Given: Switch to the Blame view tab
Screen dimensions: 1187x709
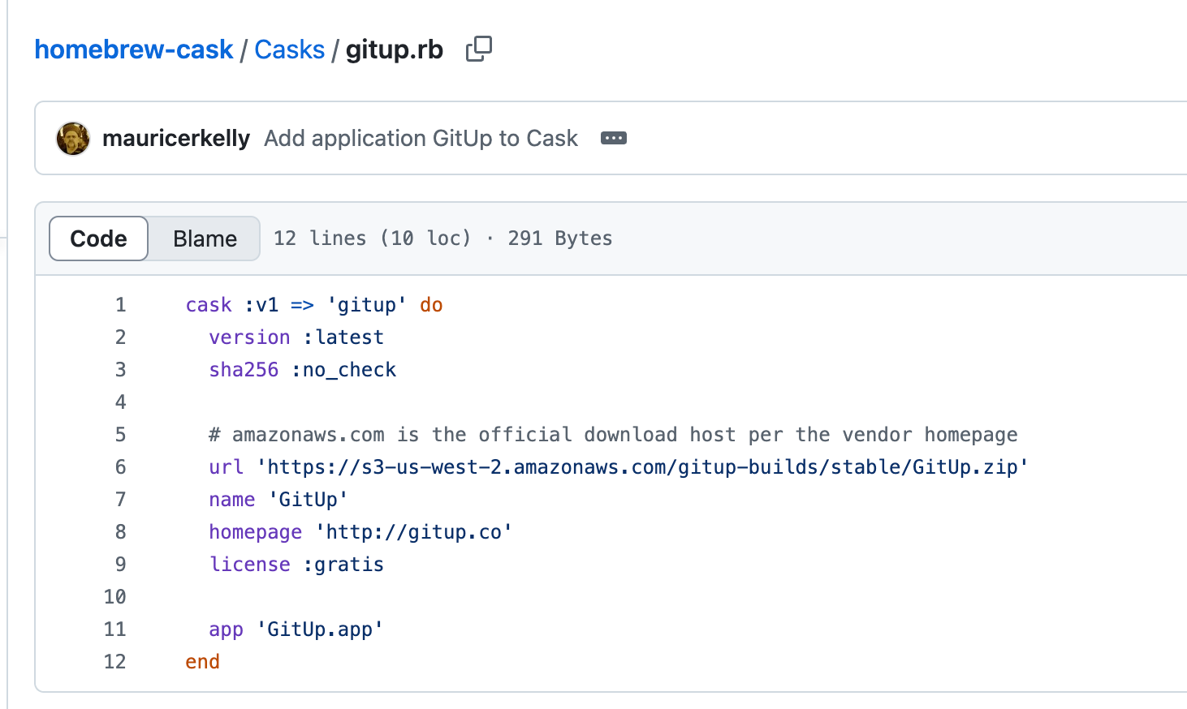Looking at the screenshot, I should coord(205,238).
